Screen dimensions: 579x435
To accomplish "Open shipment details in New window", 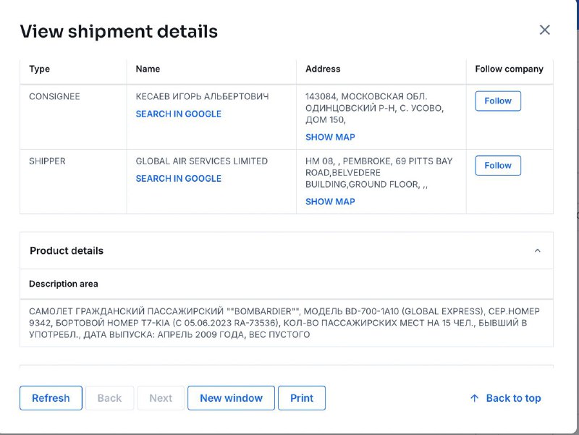I will [x=231, y=398].
